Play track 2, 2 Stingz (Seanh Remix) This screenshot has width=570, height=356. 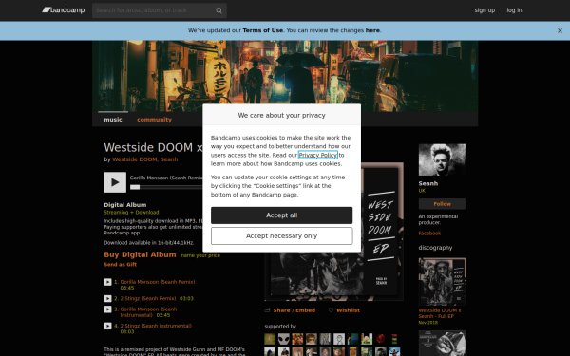pos(107,299)
